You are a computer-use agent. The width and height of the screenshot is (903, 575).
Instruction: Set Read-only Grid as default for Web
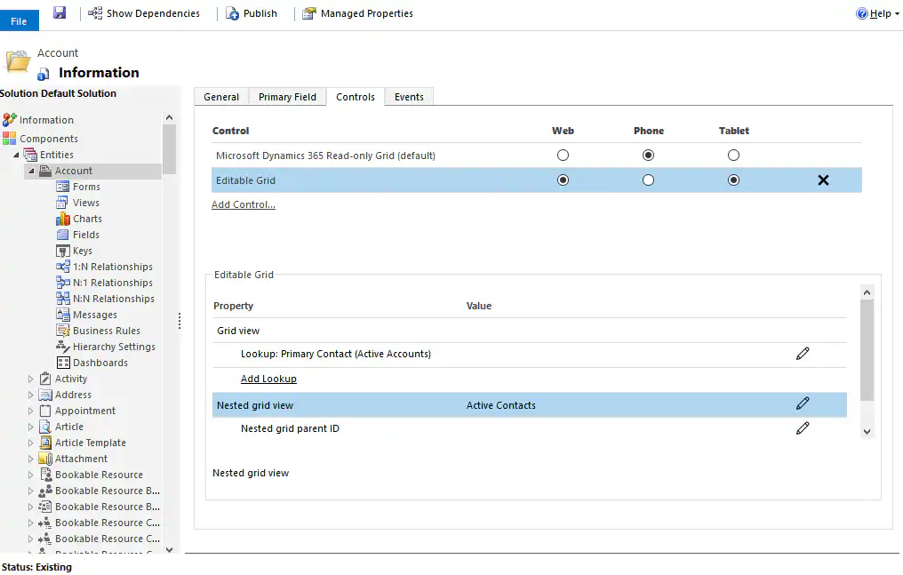(563, 155)
